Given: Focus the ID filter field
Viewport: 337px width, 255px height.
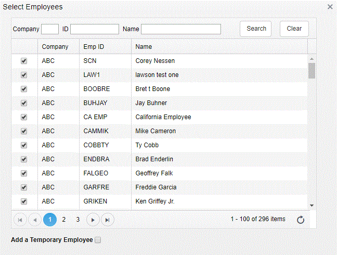Looking at the screenshot, I should [95, 29].
